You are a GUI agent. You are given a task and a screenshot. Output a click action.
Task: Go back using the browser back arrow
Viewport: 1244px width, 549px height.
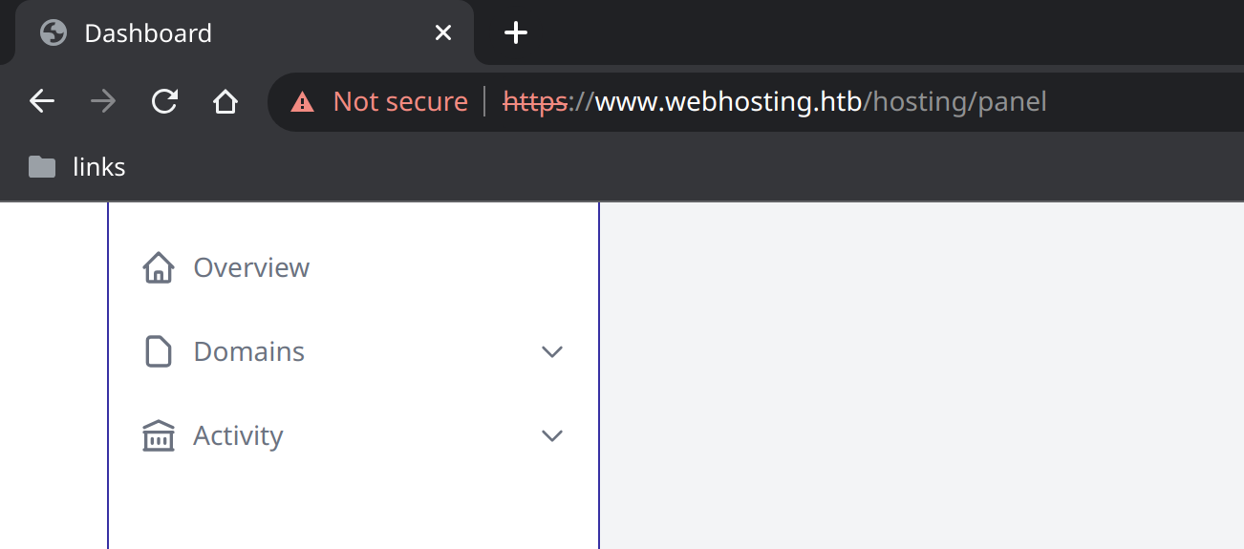coord(42,101)
